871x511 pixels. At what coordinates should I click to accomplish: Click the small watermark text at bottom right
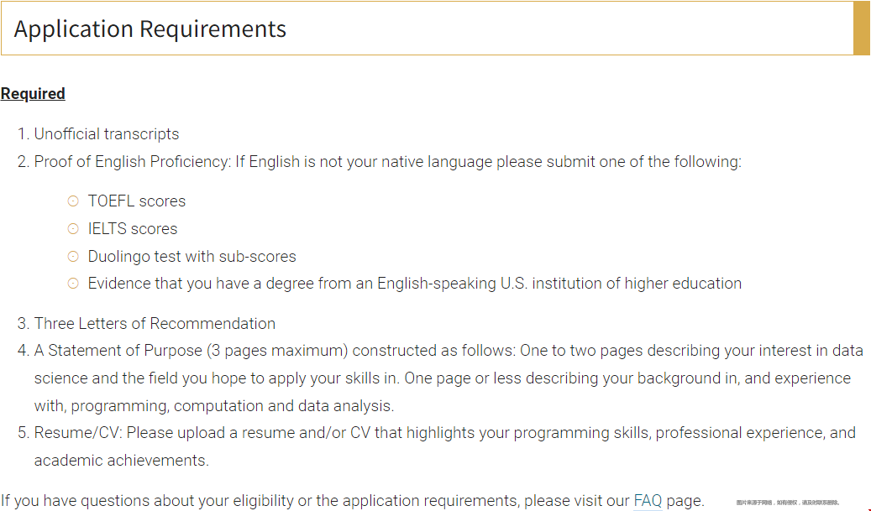(x=787, y=503)
